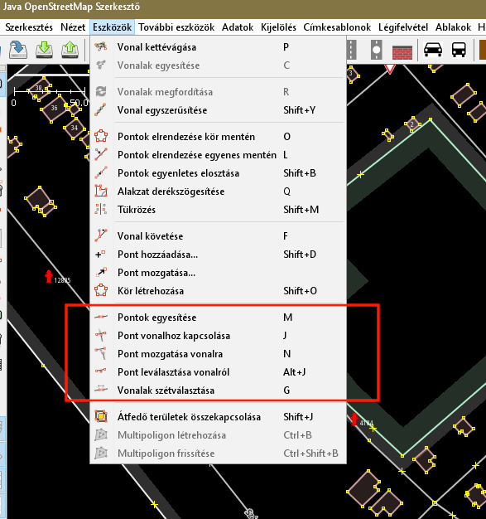
Task: Select Pontok elrendezése kör mentén
Action: [219, 136]
